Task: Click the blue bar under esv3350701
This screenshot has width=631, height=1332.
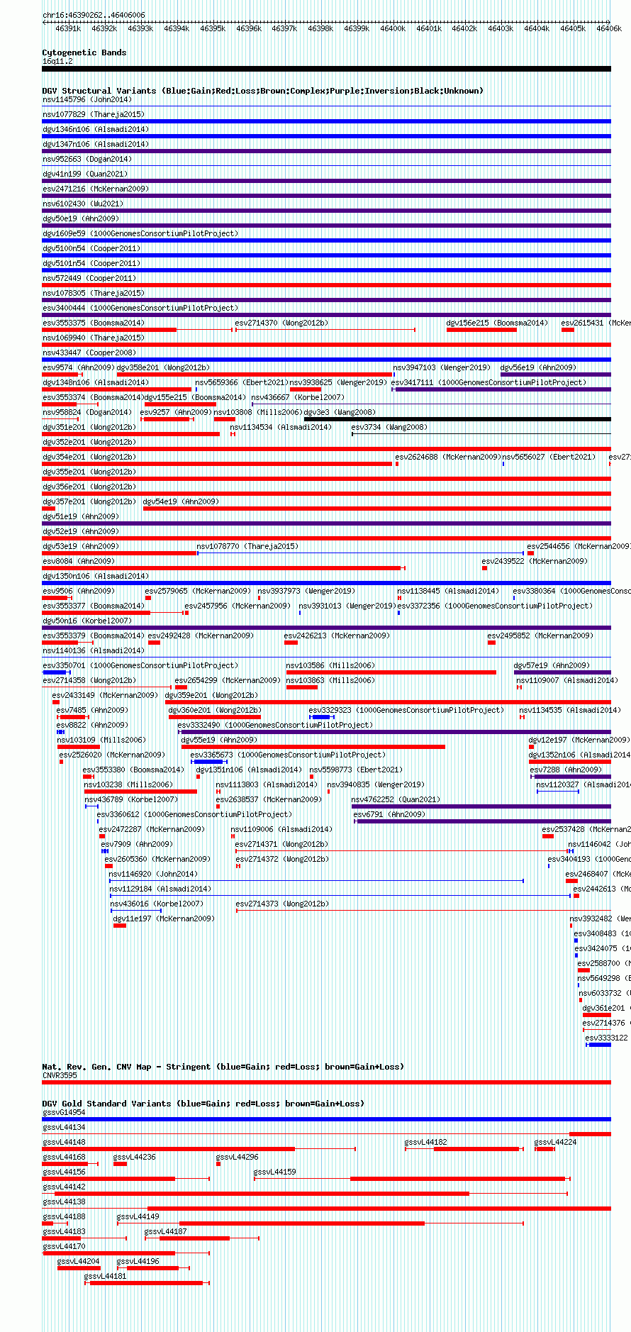Action: 55,672
